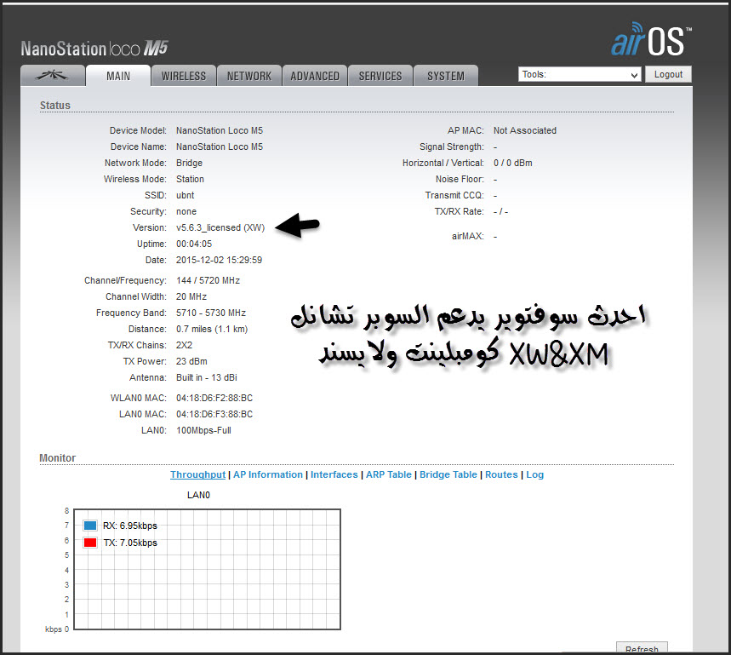Click the antenna value Built in - 13 dBi
This screenshot has width=731, height=655.
(x=207, y=377)
